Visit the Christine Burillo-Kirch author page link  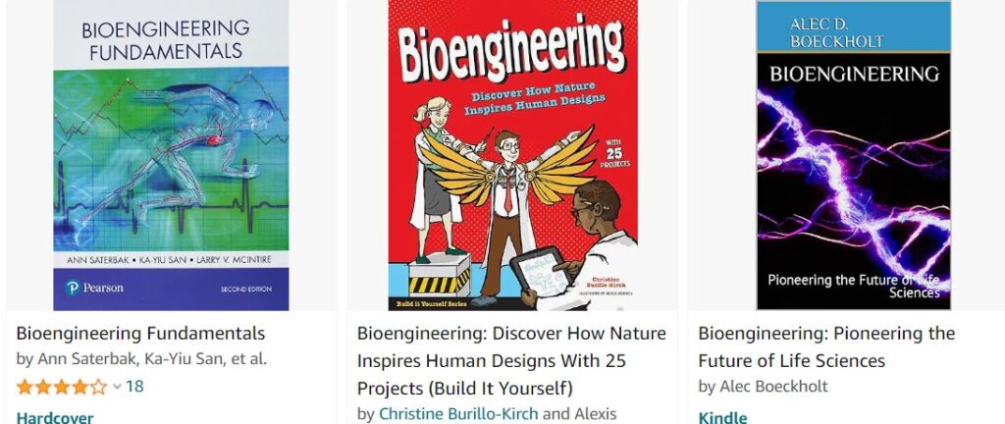(x=458, y=414)
